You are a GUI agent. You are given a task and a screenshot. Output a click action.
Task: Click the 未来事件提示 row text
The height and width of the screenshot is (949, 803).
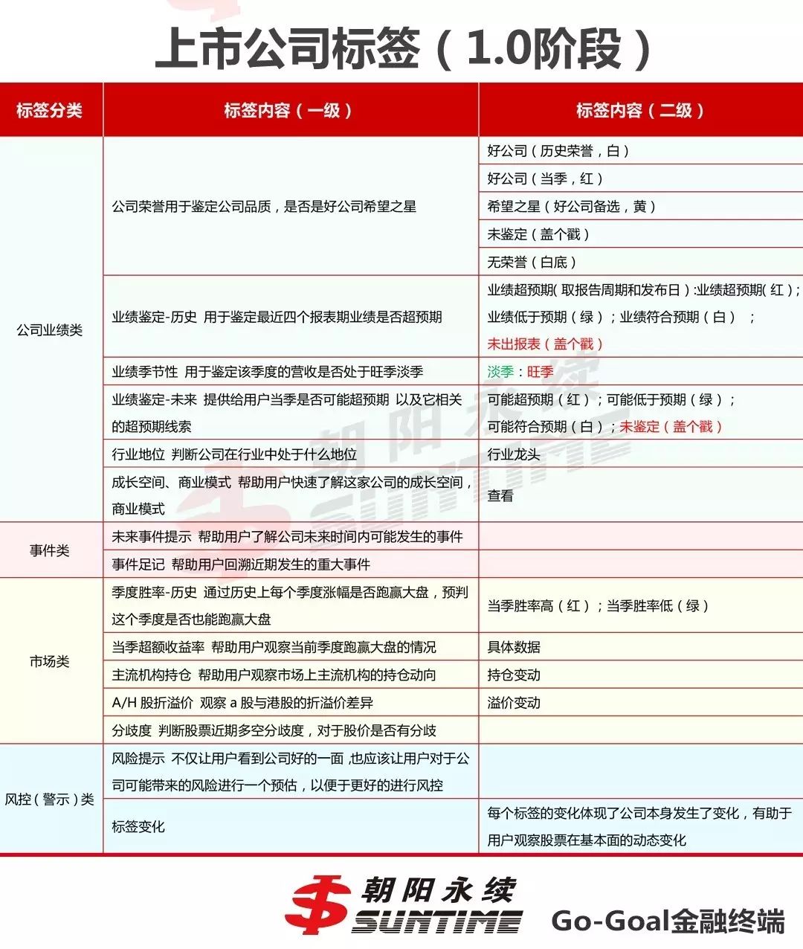point(287,537)
